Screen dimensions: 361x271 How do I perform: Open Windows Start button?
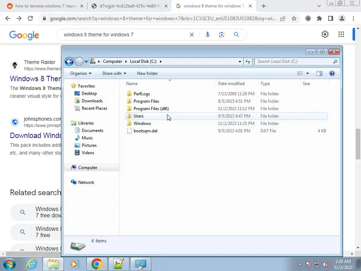tap(10, 264)
